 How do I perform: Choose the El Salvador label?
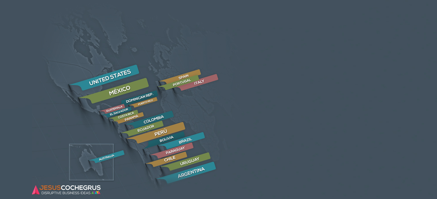[x=119, y=112]
